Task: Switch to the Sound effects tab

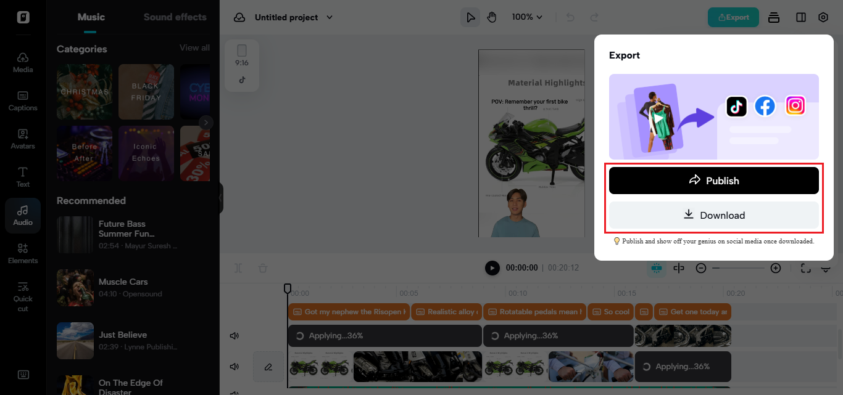Action: [x=175, y=17]
